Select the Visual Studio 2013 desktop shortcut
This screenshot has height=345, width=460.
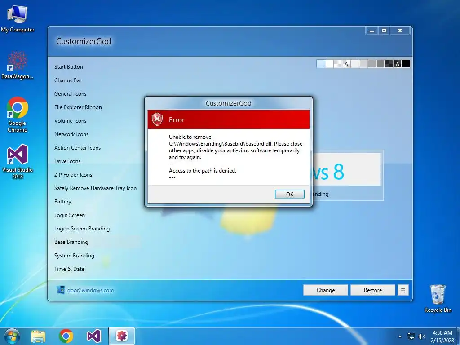click(18, 161)
